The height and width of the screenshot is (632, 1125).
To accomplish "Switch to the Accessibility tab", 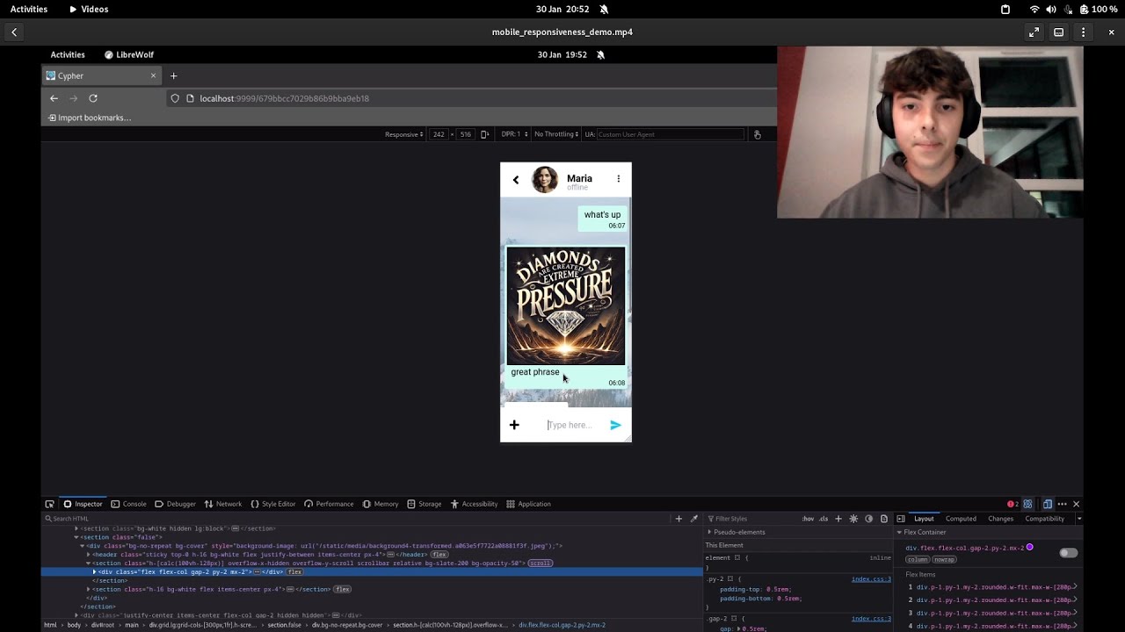I will pyautogui.click(x=474, y=504).
